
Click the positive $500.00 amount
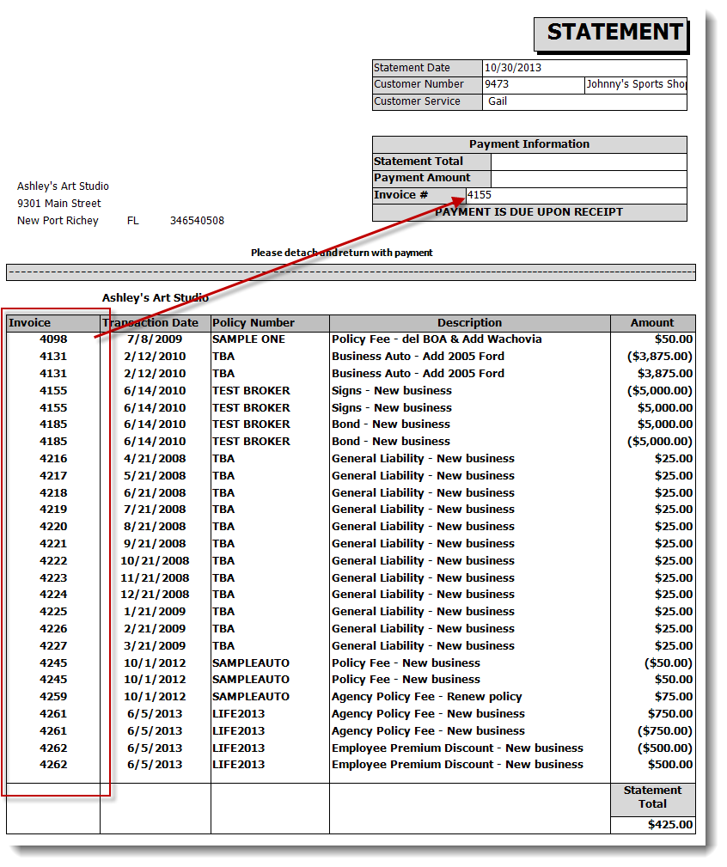coord(670,765)
